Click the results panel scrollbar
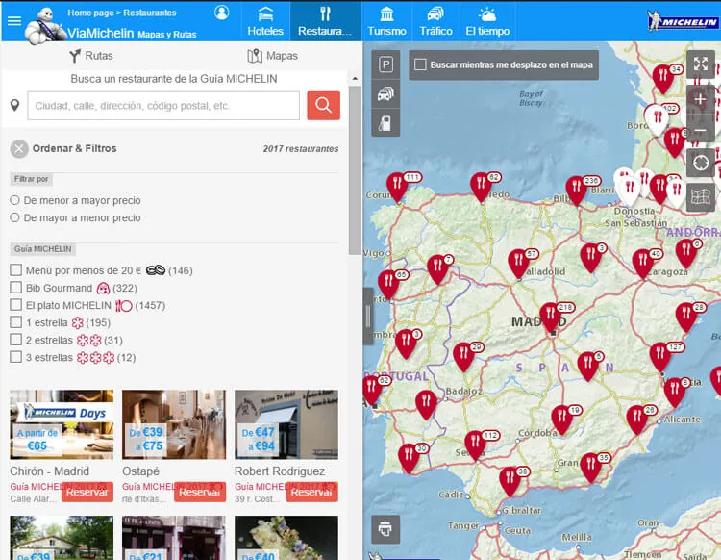The image size is (721, 560). tap(355, 170)
